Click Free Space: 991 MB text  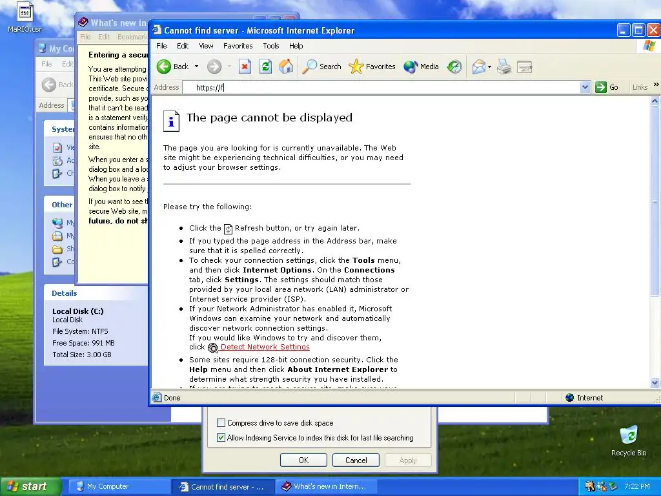(x=83, y=343)
